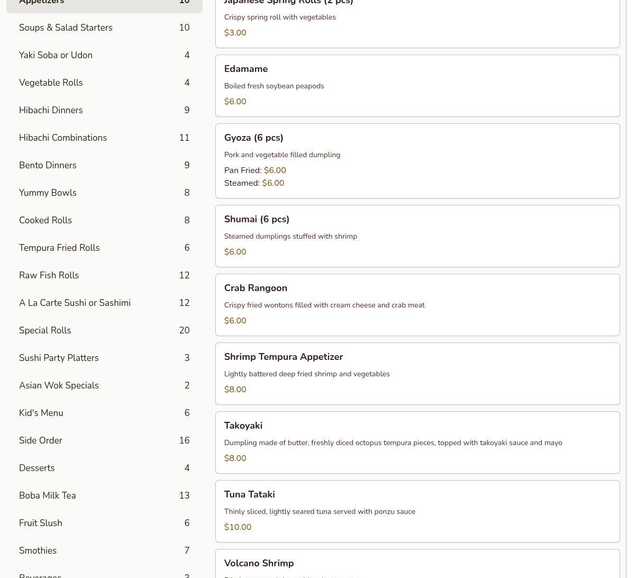This screenshot has width=637, height=578.
Task: Click the Tuna Tataki $10.00 price
Action: coord(238,527)
